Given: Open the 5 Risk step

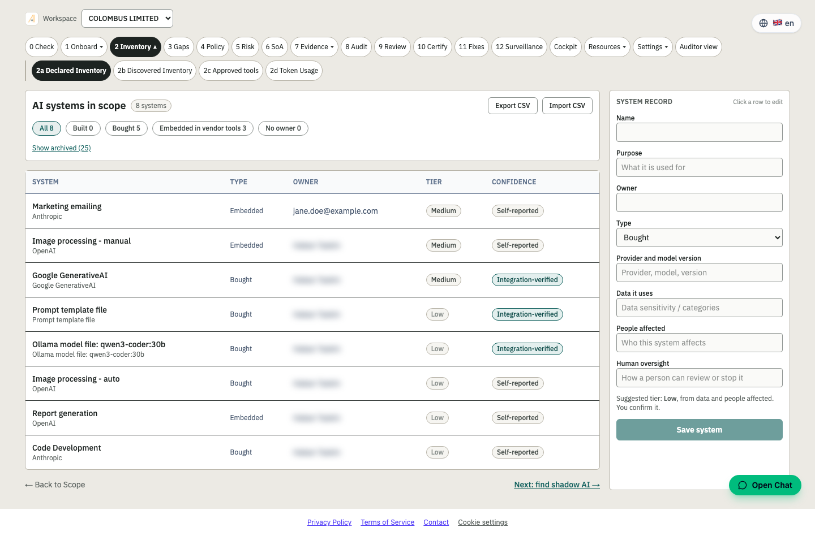Looking at the screenshot, I should [245, 47].
